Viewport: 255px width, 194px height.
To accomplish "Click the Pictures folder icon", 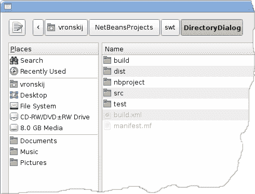I will point(14,162).
